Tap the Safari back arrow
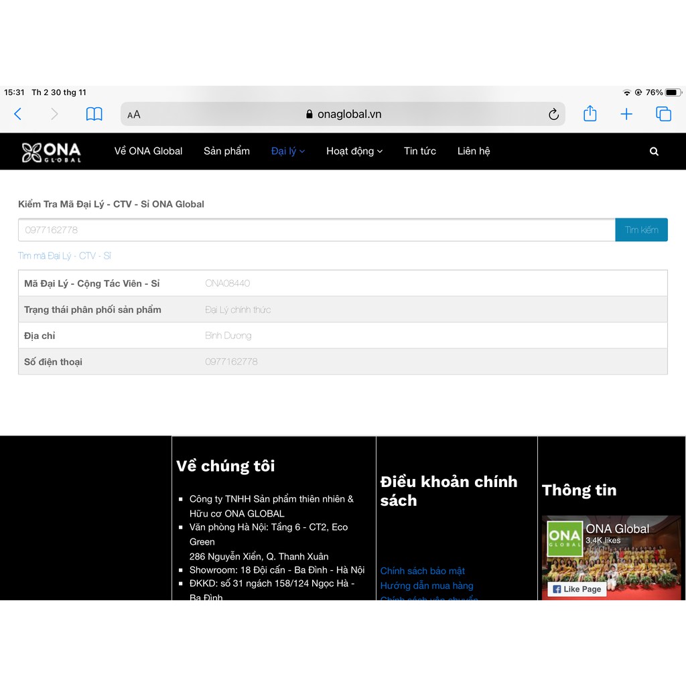 click(x=18, y=114)
